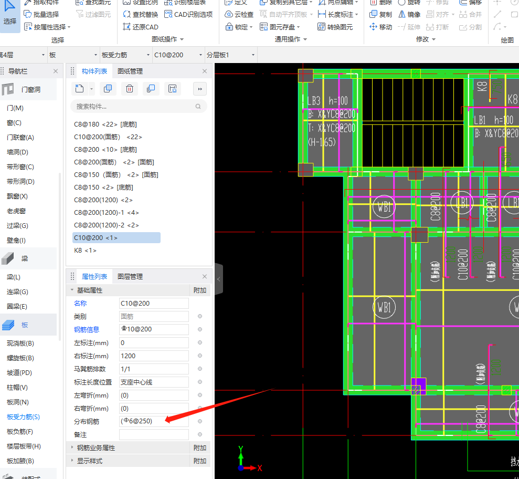This screenshot has width=519, height=479.
Task: Toggle 附加 circle for 分布钢筋 row
Action: (200, 421)
